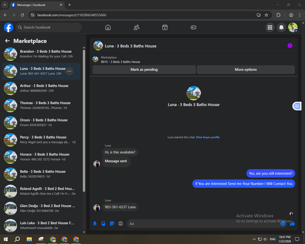The image size is (305, 244).
Task: Open Windows notification center icon
Action: [297, 239]
